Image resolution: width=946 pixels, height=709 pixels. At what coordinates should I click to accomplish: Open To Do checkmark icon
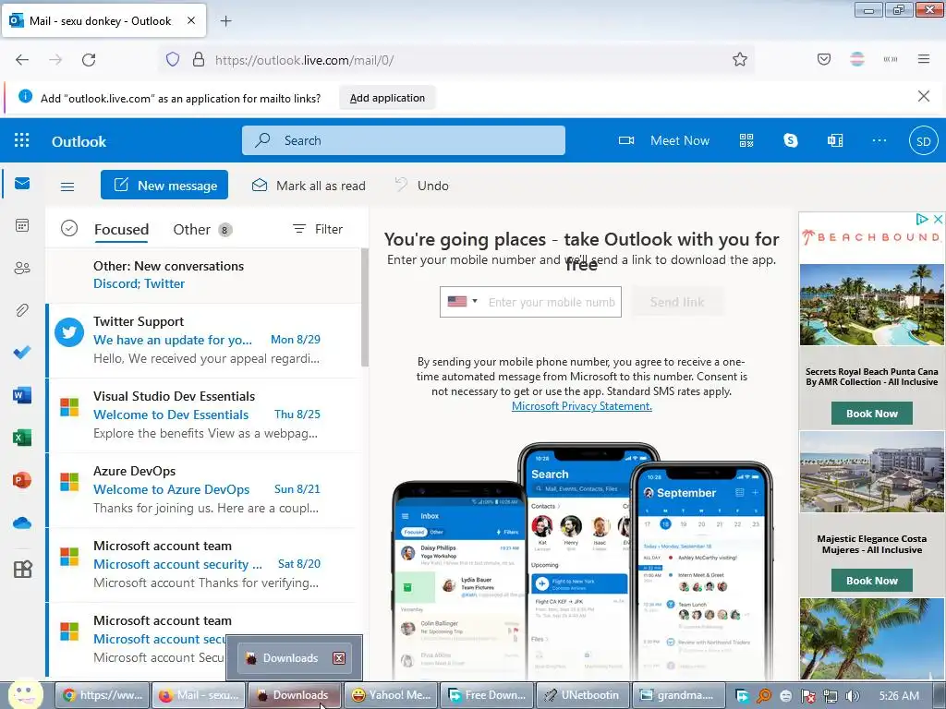(x=22, y=352)
